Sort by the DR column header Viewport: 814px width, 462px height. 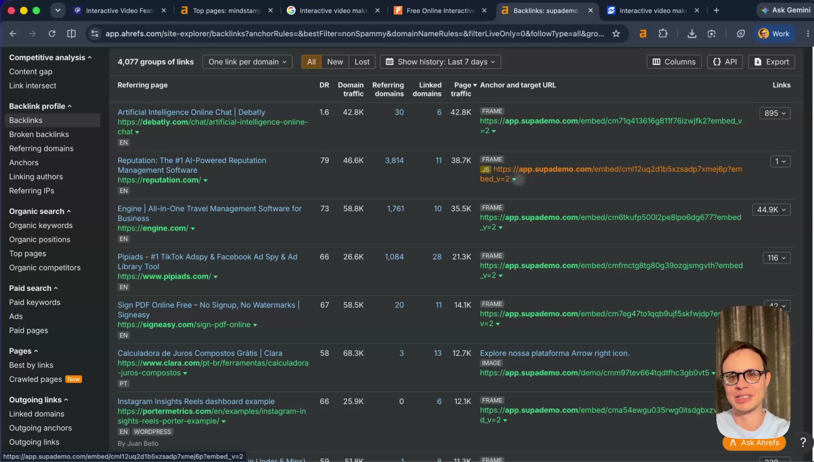tap(324, 85)
